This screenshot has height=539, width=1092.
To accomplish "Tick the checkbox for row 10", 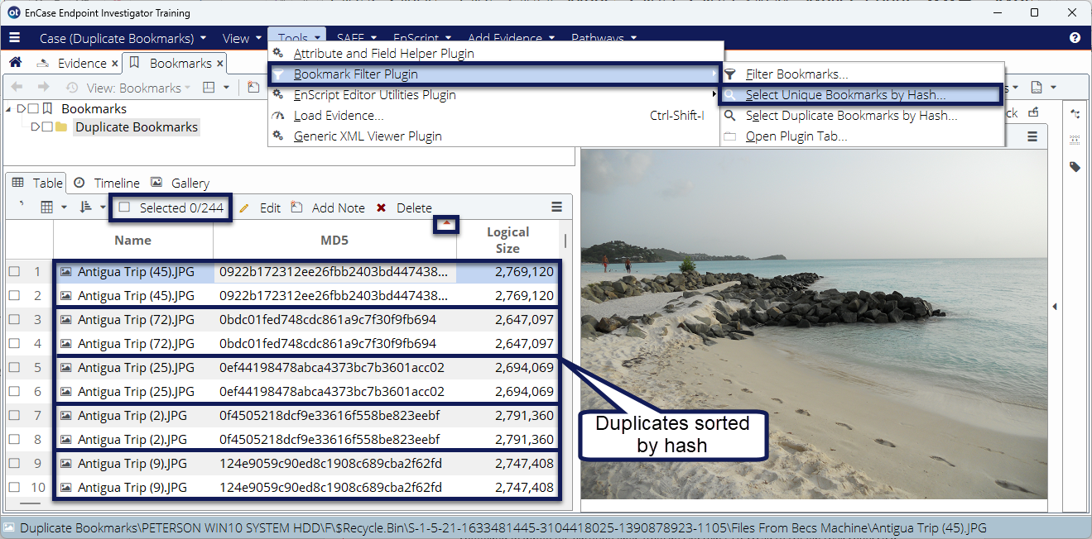I will pos(14,488).
